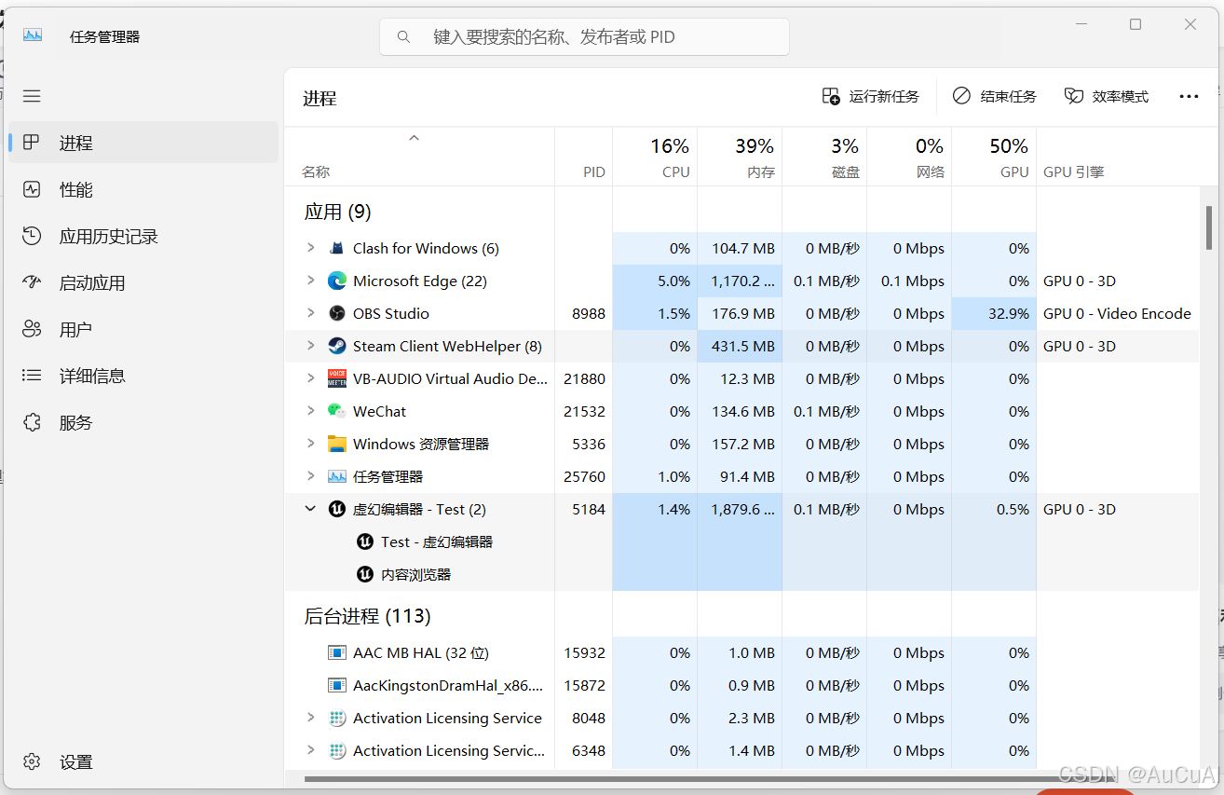Click the Activation Licensing Service 6348 icon

tap(337, 750)
